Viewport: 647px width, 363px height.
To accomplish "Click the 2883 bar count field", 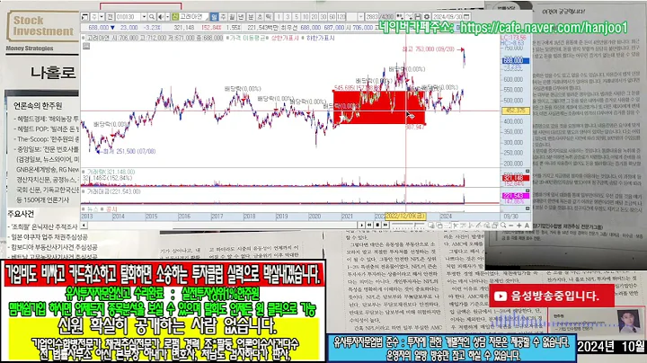I will pyautogui.click(x=372, y=16).
